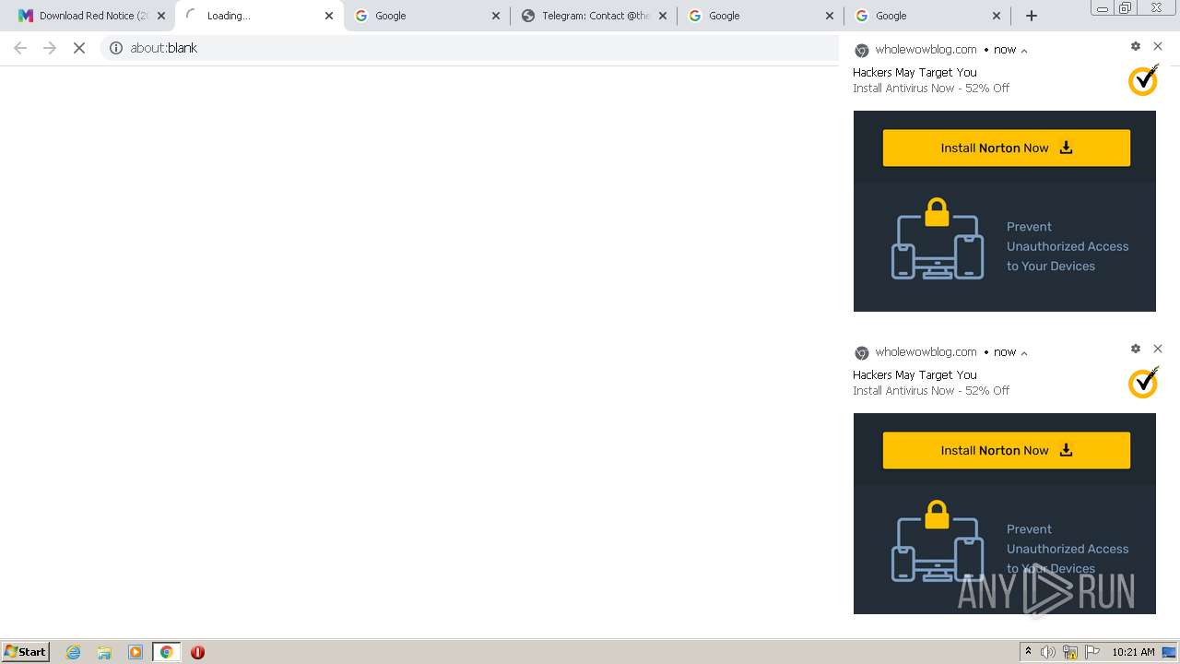Close the Telegram Contact tab
The image size is (1180, 664).
click(x=663, y=16)
